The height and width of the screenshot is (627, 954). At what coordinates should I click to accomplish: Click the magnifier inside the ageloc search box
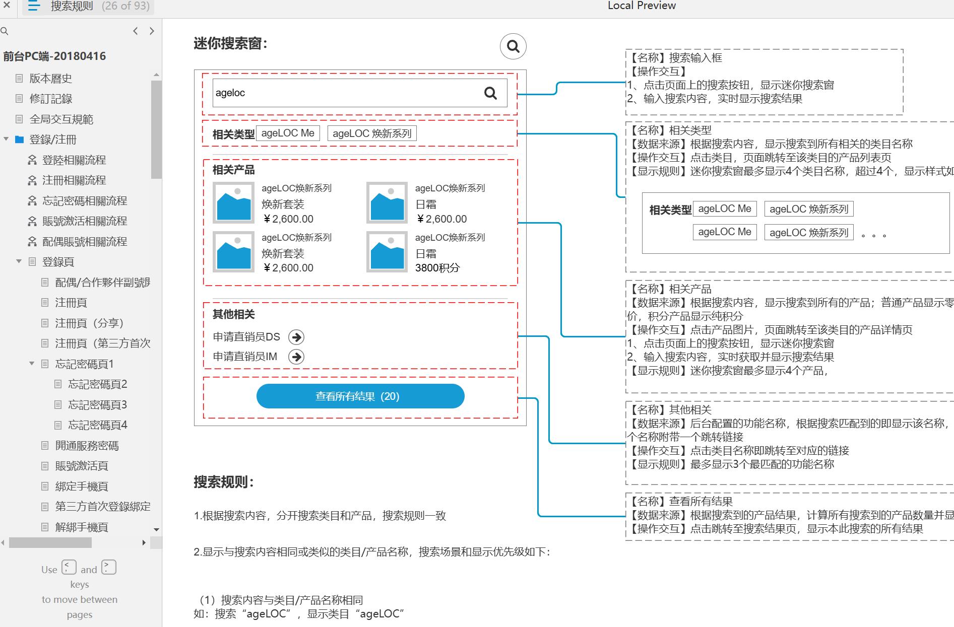click(x=490, y=93)
